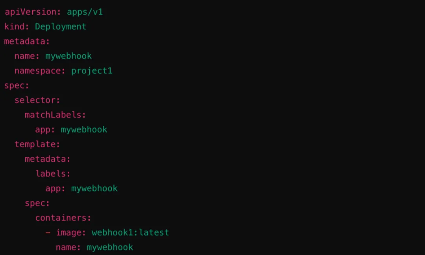The image size is (425, 255).
Task: Click the apps/v1 value
Action: (x=85, y=12)
